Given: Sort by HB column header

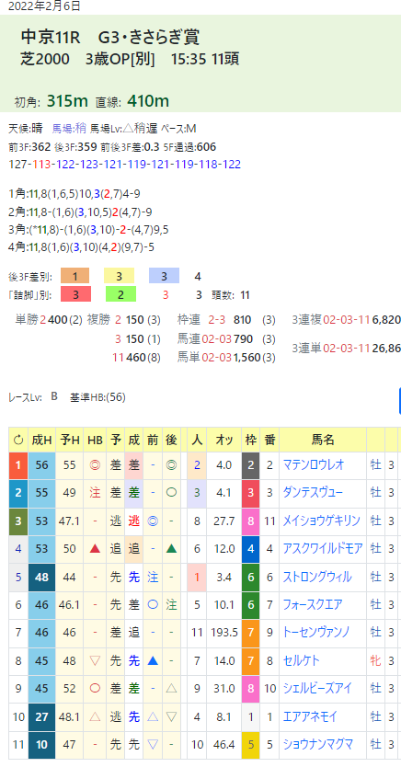Looking at the screenshot, I should pos(95,440).
